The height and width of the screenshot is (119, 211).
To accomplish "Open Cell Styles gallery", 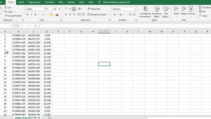I will pyautogui.click(x=166, y=12).
